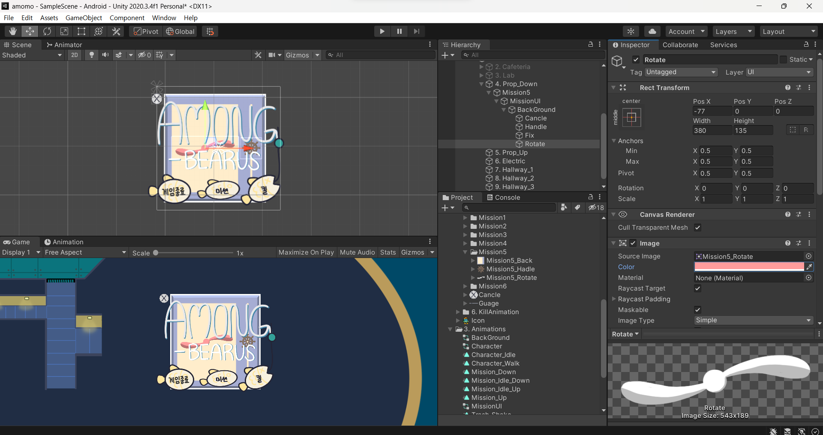Screen dimensions: 823x435
Task: Toggle scene audio speaker icon
Action: 105,55
